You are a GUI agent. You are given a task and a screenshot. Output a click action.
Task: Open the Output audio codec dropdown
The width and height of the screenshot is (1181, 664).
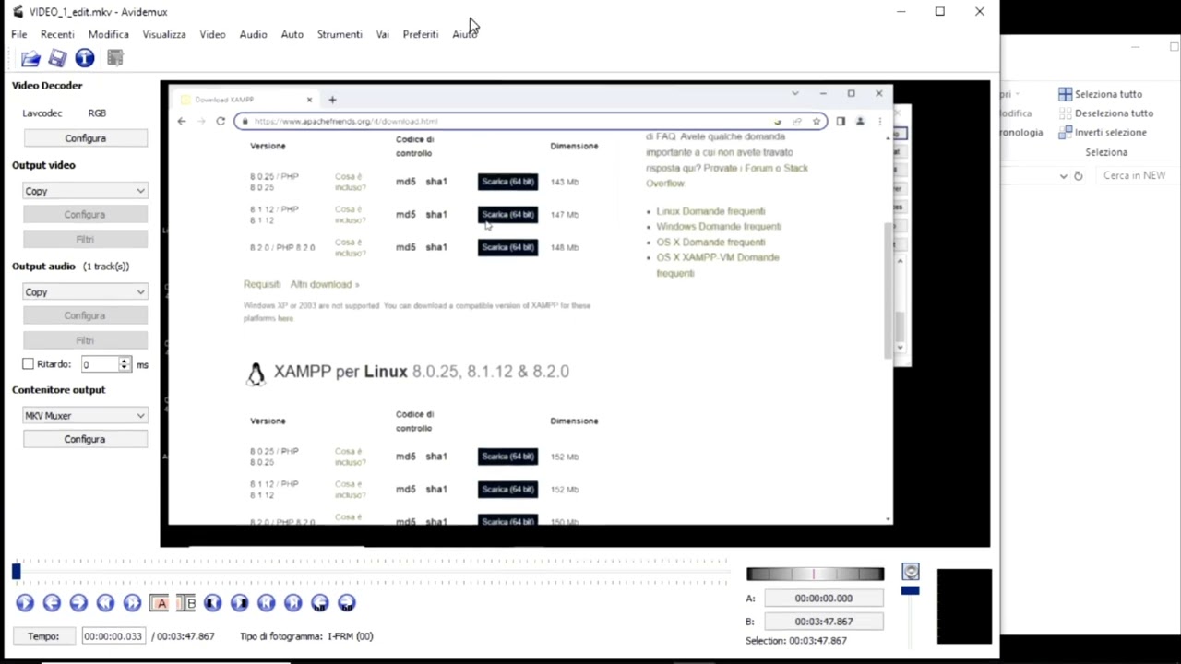coord(85,291)
